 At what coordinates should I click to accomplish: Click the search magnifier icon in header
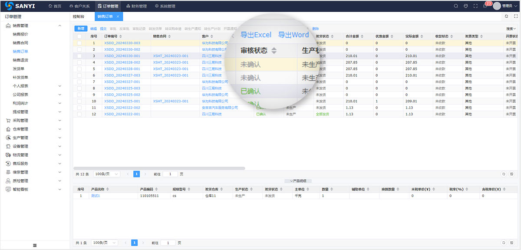[456, 6]
